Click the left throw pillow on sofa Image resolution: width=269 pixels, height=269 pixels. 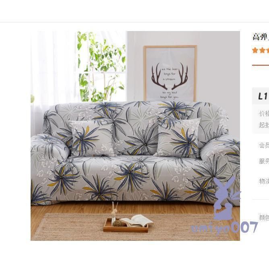click(x=91, y=138)
